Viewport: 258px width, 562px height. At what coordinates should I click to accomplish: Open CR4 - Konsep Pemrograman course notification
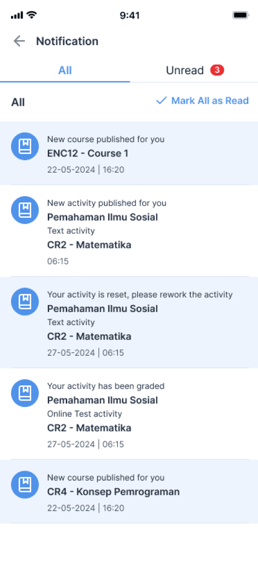click(129, 491)
